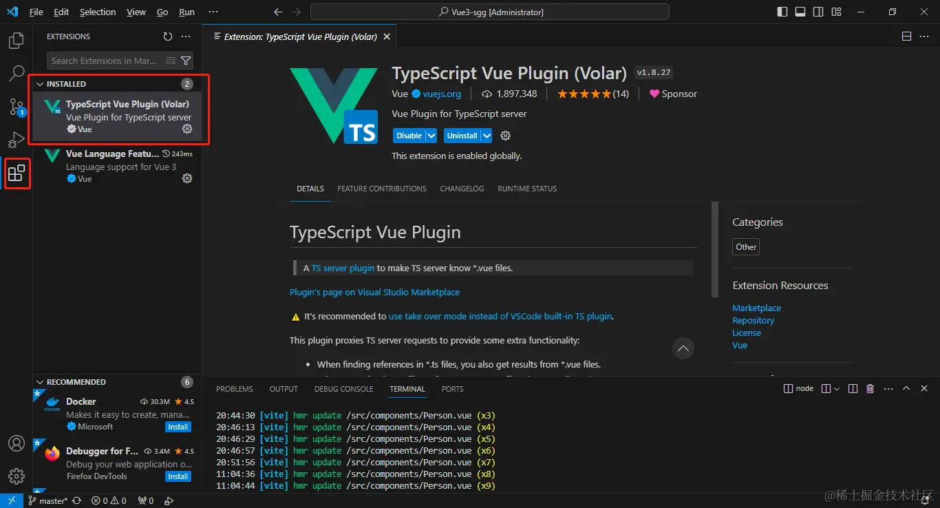Viewport: 940px width, 508px height.
Task: Open the vuejs.org publisher link
Action: (442, 94)
